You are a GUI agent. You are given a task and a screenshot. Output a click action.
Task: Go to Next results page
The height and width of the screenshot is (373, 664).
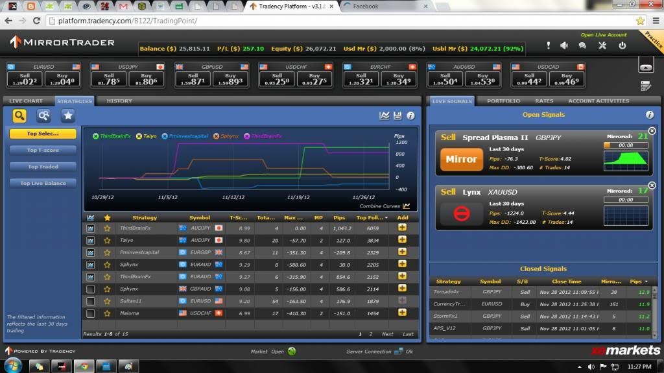pyautogui.click(x=388, y=334)
